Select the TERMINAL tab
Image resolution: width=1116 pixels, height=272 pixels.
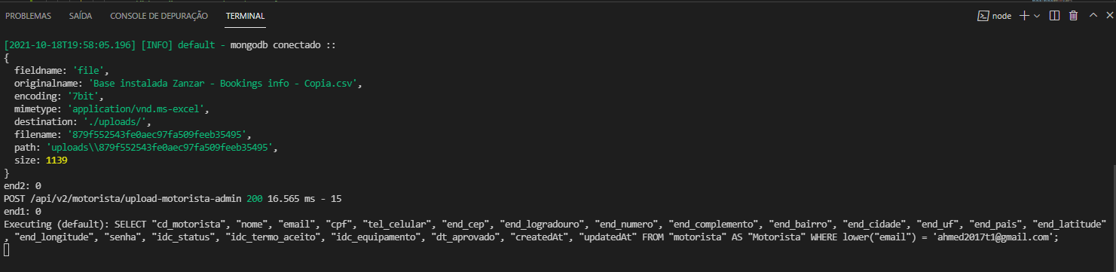pos(245,16)
